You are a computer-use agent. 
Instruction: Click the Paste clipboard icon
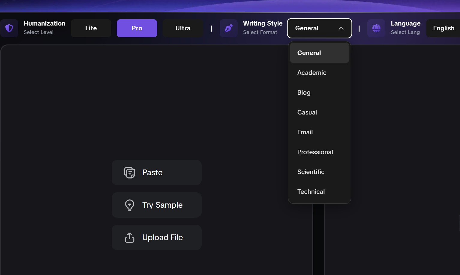[x=130, y=173]
